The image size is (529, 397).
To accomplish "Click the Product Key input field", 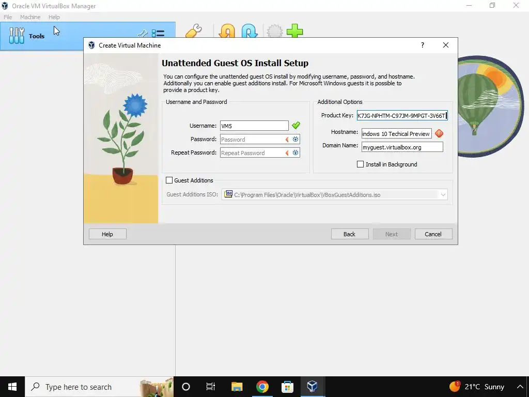I will (402, 115).
